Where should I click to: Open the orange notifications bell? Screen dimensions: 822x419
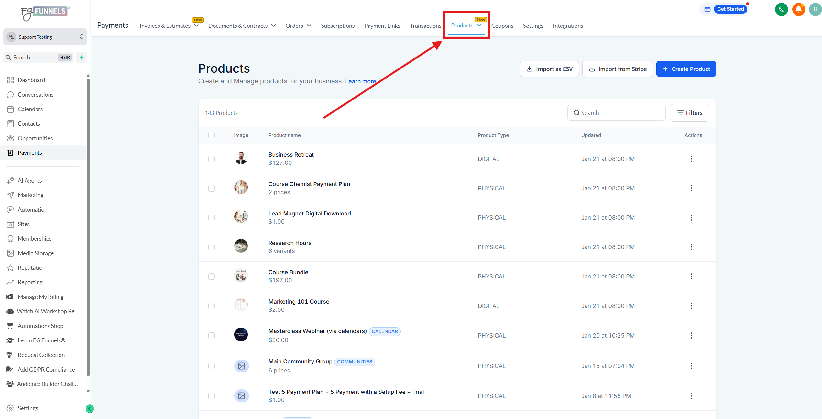(x=798, y=9)
